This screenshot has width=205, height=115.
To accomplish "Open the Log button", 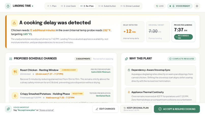I will 160,6.
